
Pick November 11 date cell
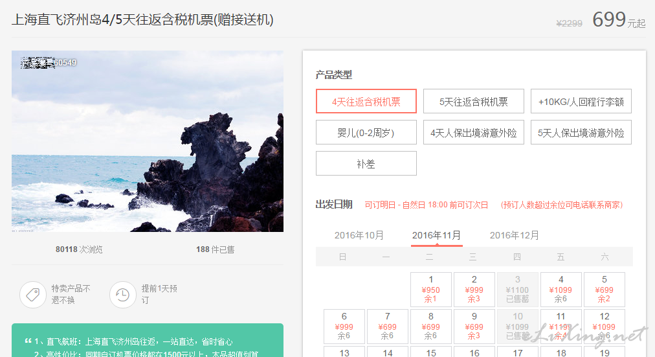click(x=561, y=326)
